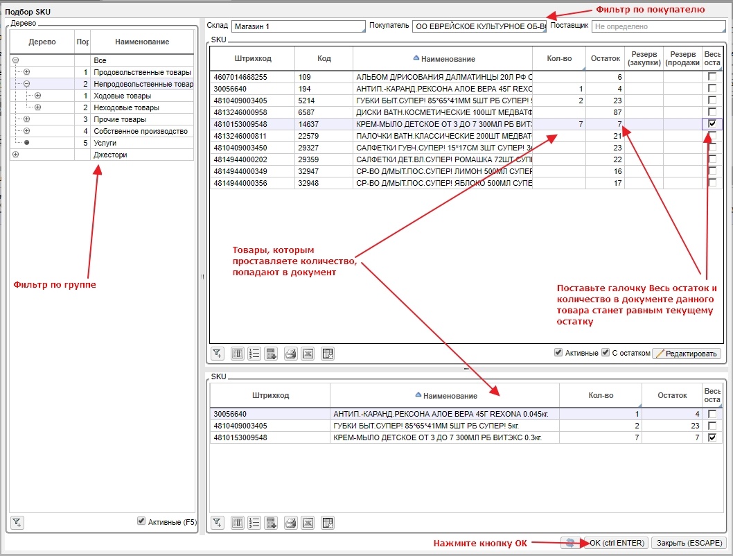Screen dimensions: 733x556
Task: Check 'Весь остаток' for АЛЬБОМ Д/РИСОВАНИЯ row
Action: [x=712, y=77]
